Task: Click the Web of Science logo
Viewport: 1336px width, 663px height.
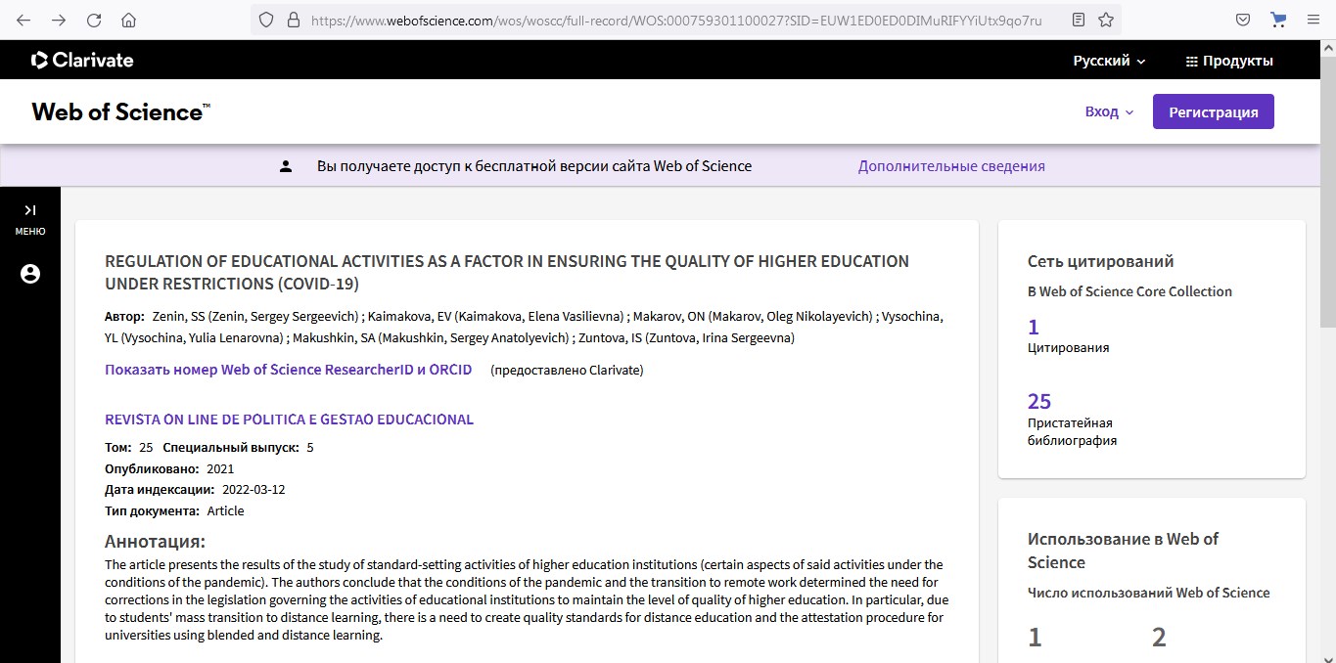Action: pos(121,111)
